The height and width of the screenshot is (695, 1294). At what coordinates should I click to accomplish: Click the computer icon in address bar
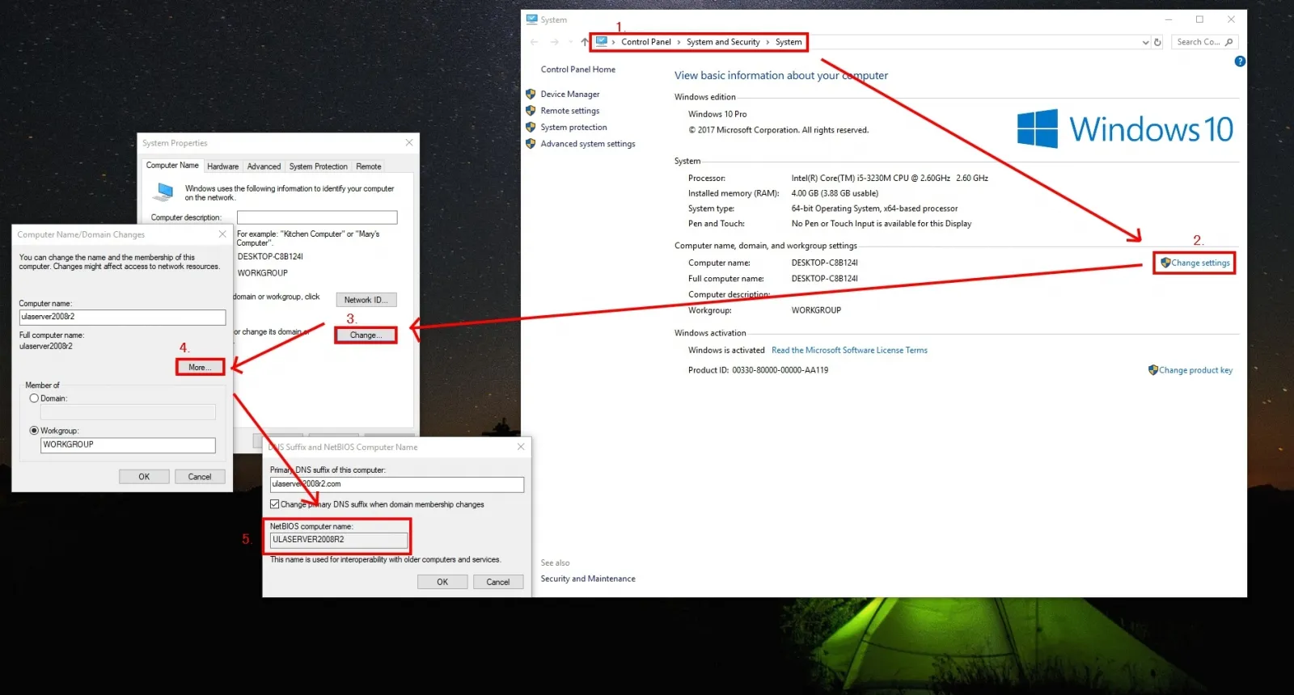click(x=602, y=41)
